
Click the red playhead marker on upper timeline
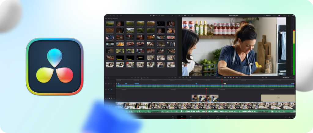coord(222,80)
